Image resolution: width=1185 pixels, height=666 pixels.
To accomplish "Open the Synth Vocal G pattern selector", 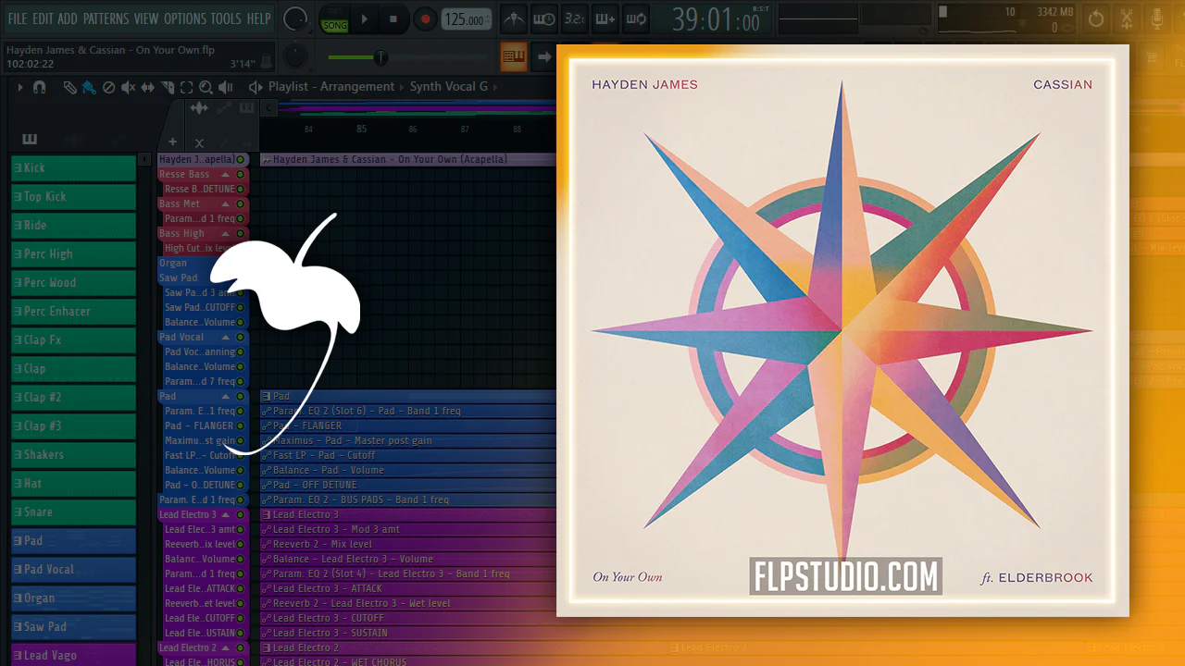I will point(449,87).
